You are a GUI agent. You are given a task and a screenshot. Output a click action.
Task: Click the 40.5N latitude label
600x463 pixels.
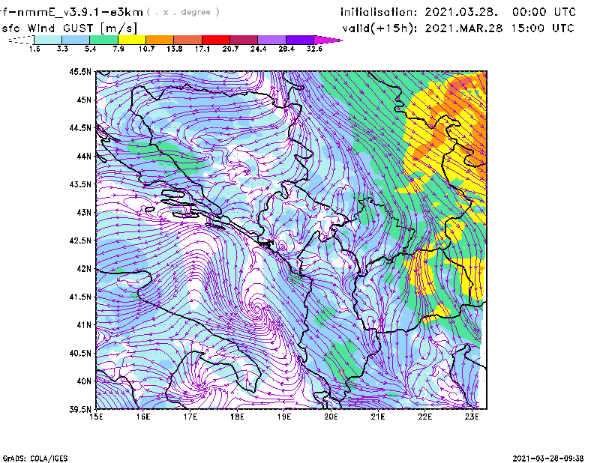coord(80,354)
